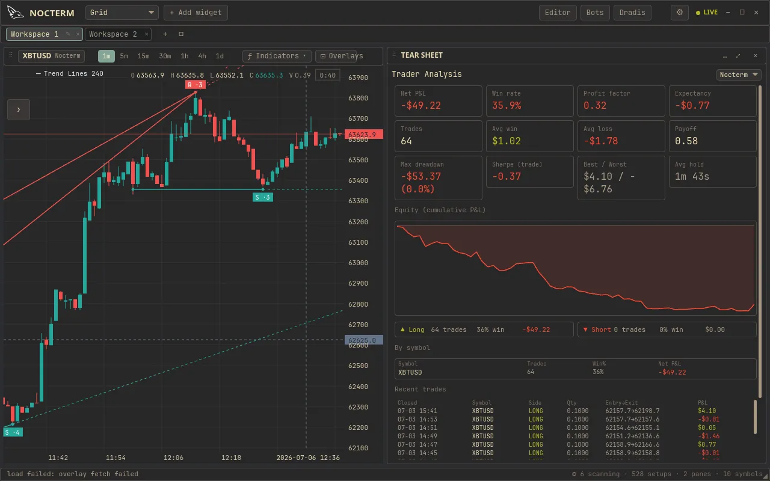Screen dimensions: 770x481
Task: Select the 4h timeframe
Action: point(202,56)
